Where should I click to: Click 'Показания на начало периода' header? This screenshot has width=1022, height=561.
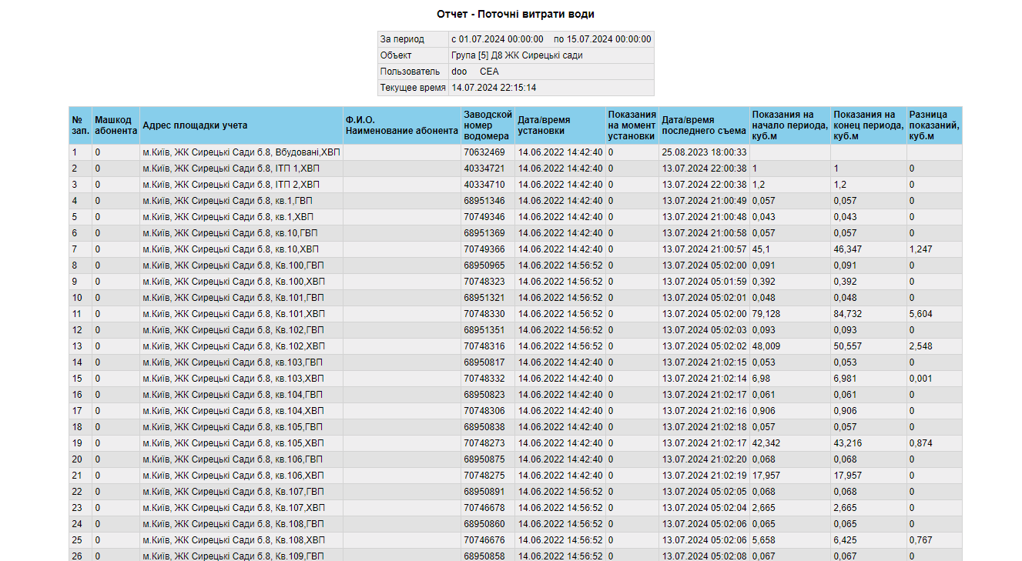(x=790, y=125)
